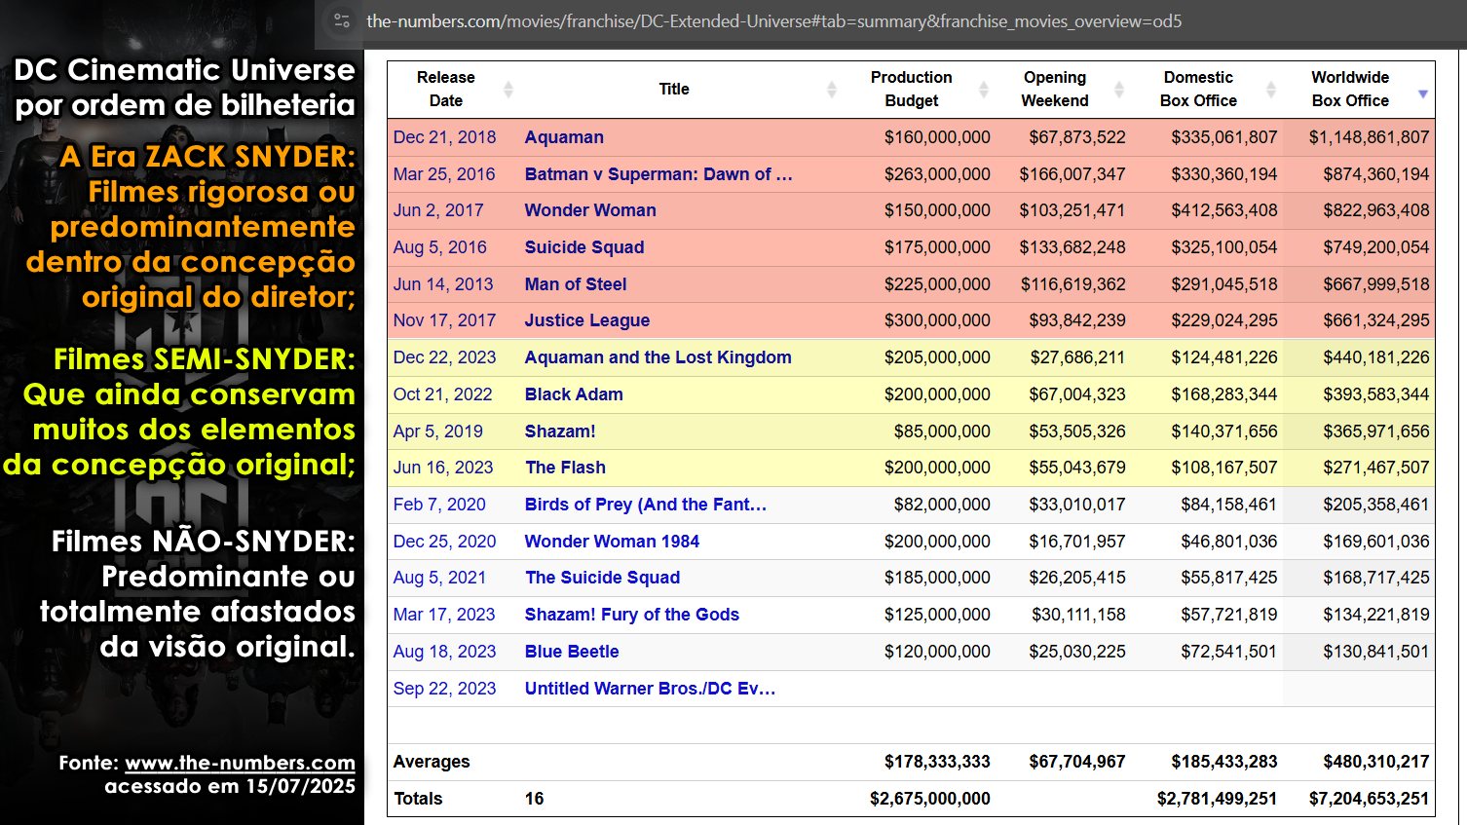Click Shazam!'s $85,000,000 budget cell
This screenshot has height=825, width=1467.
(x=942, y=431)
